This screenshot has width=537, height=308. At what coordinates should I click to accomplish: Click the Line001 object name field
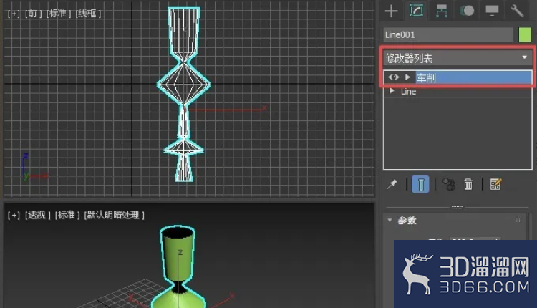coord(448,34)
